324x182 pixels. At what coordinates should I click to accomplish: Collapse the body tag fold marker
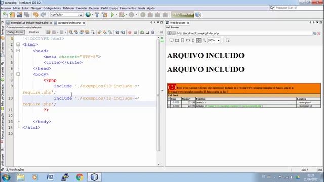coord(18,74)
